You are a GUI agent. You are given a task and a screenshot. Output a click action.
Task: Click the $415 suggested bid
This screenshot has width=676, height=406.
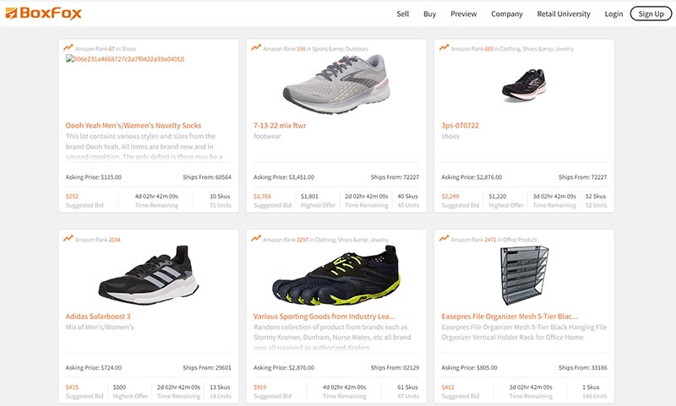pos(72,387)
